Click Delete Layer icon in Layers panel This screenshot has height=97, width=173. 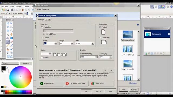point(149,53)
